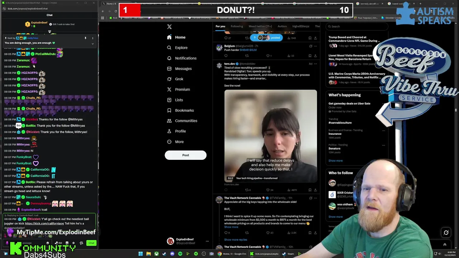Collapse the pinned chat message
Viewport: 459px width, 258px height.
pos(93,44)
